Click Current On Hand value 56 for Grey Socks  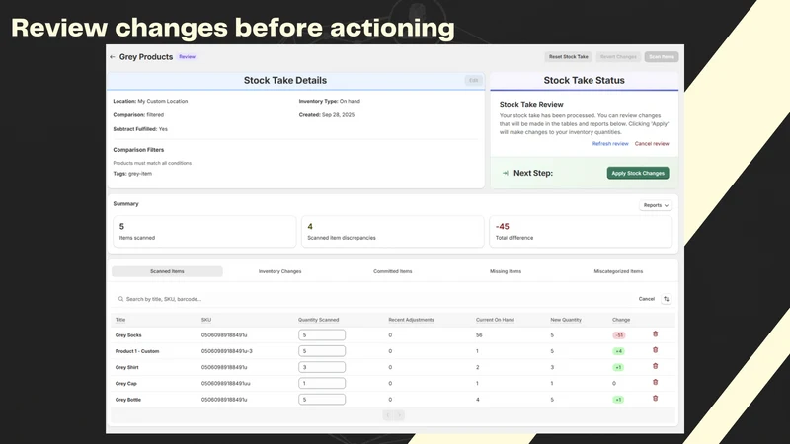(479, 335)
